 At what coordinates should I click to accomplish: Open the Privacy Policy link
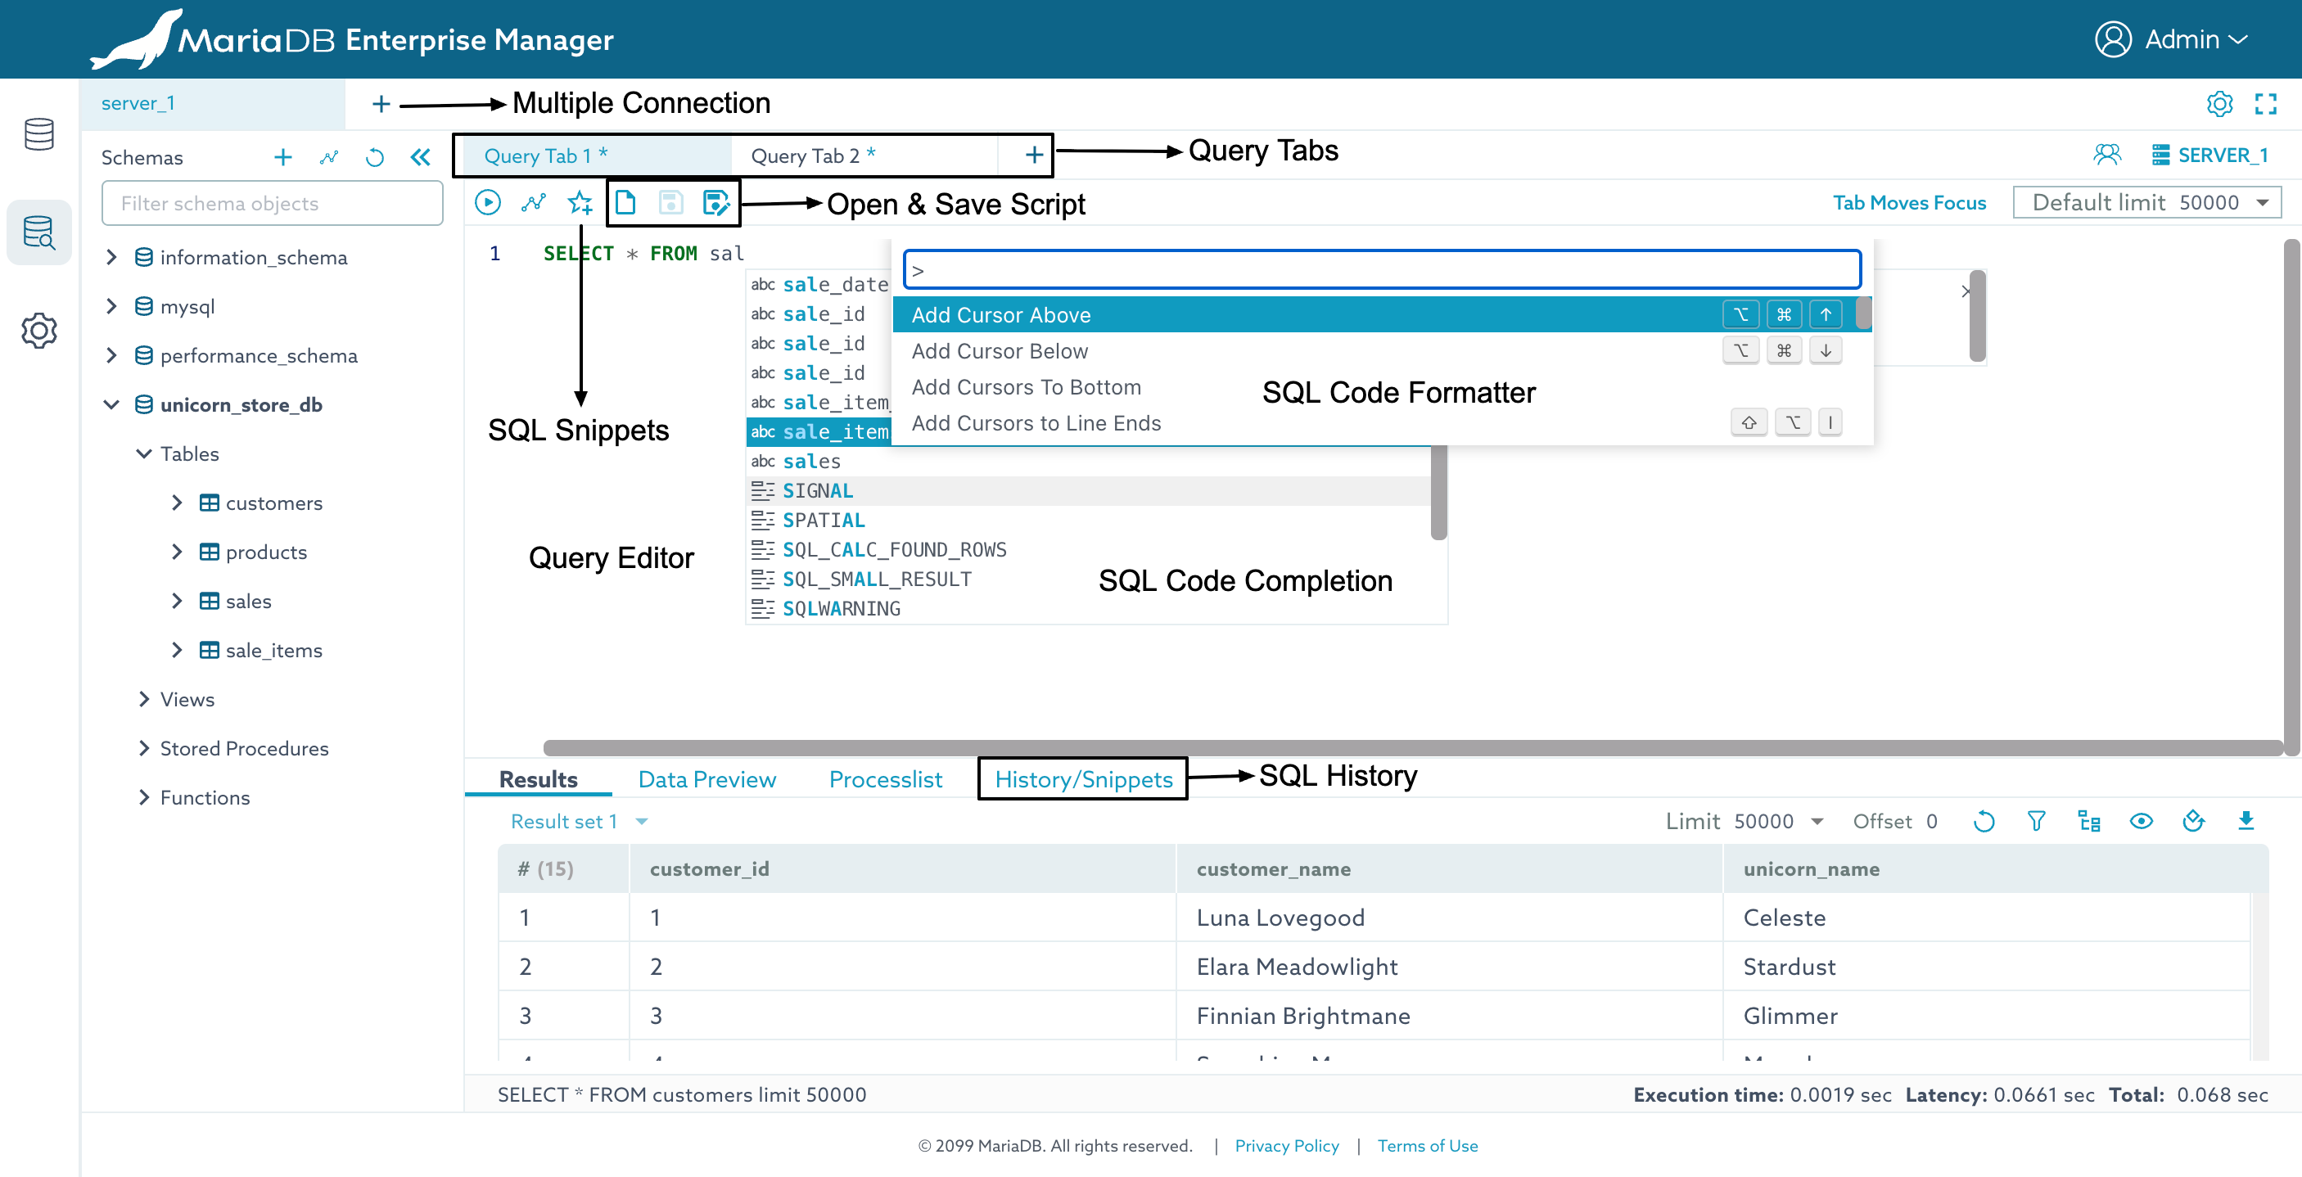click(x=1286, y=1146)
